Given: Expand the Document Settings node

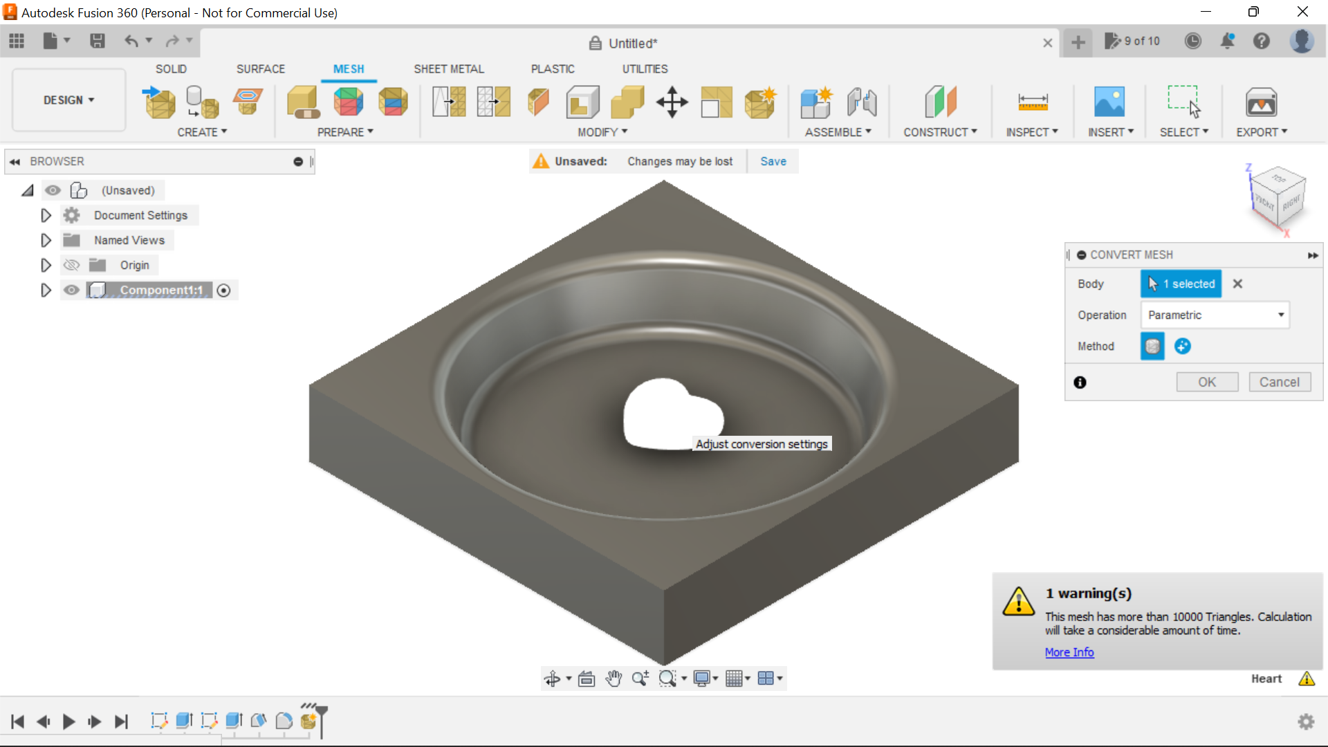Looking at the screenshot, I should [46, 215].
